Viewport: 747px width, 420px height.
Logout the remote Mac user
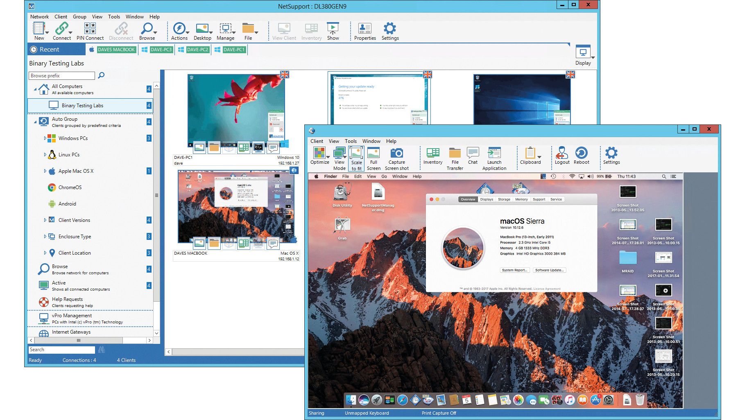[x=561, y=156]
